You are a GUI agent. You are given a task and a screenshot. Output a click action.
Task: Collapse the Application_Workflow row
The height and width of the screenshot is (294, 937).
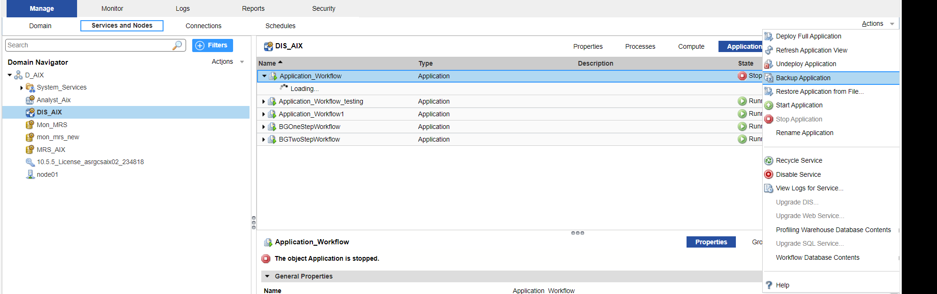coord(264,76)
